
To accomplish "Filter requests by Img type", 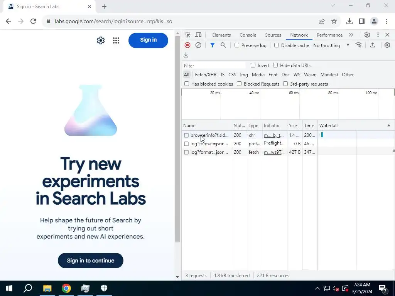I will [x=244, y=74].
